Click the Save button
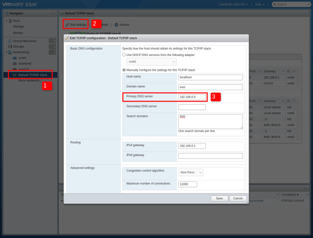 [x=219, y=198]
